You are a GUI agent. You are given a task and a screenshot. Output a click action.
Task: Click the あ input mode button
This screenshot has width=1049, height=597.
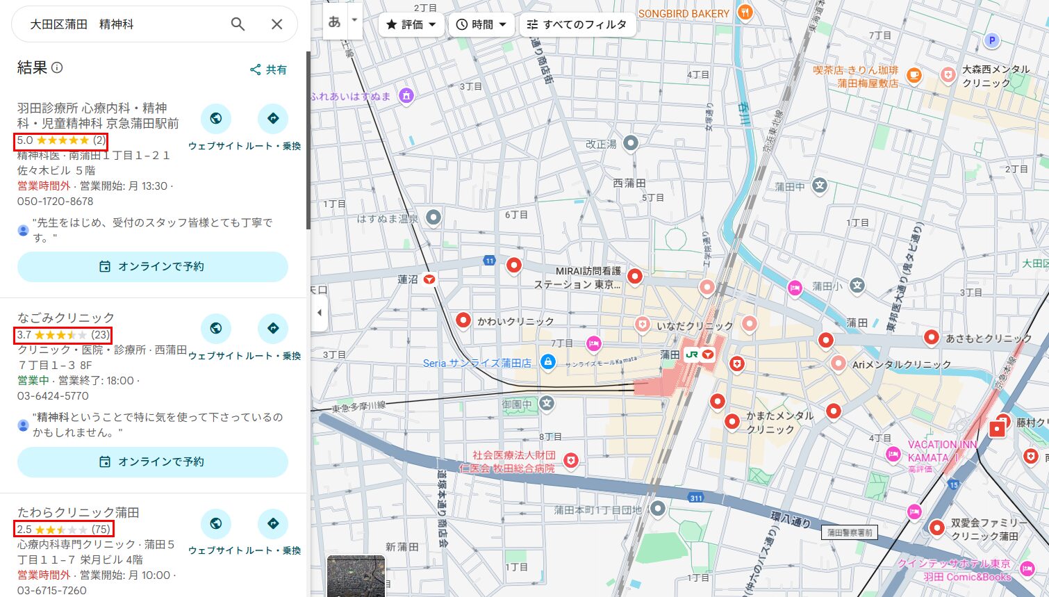coord(335,22)
